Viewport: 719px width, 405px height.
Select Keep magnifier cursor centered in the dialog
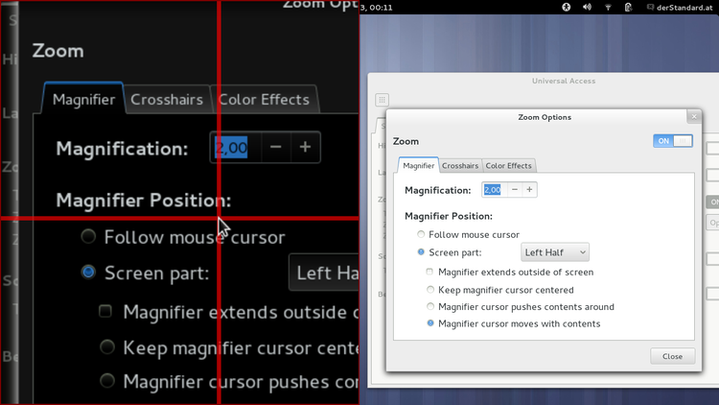tap(429, 290)
